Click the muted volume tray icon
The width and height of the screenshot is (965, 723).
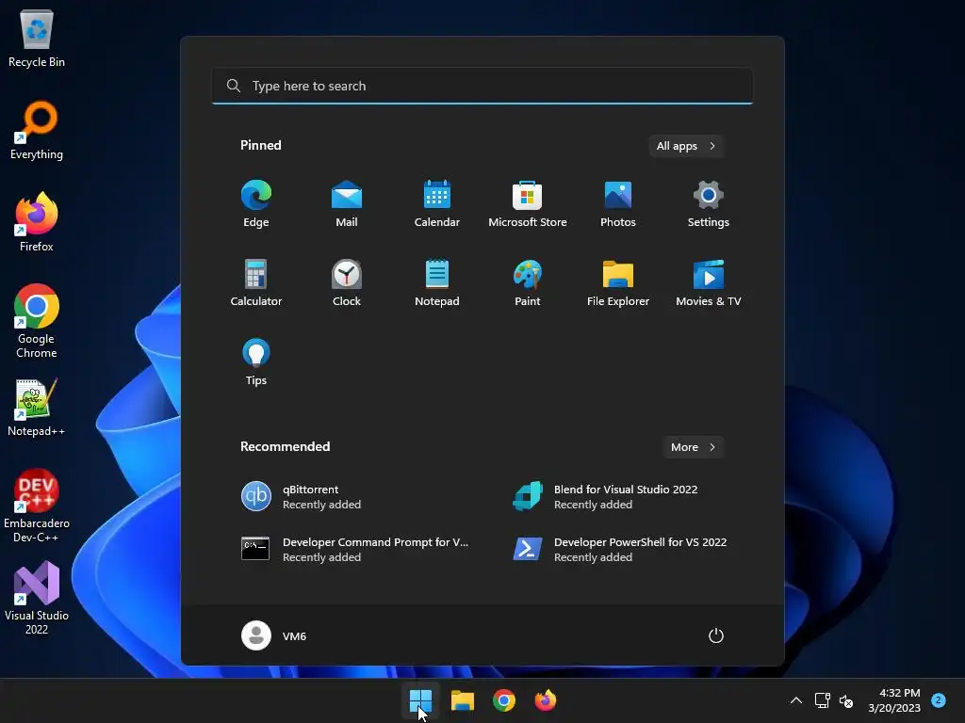pos(846,700)
